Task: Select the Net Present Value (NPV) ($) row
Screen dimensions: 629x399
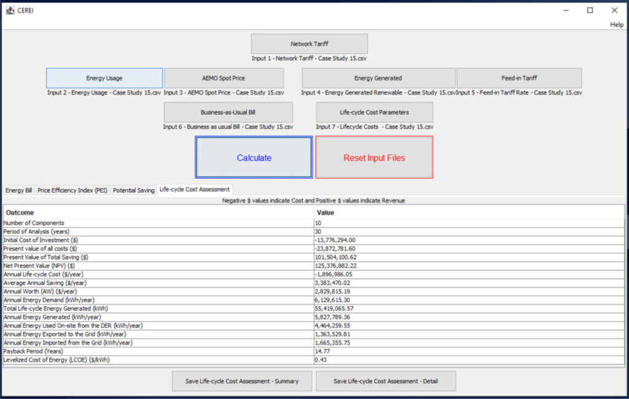Action: [x=314, y=266]
